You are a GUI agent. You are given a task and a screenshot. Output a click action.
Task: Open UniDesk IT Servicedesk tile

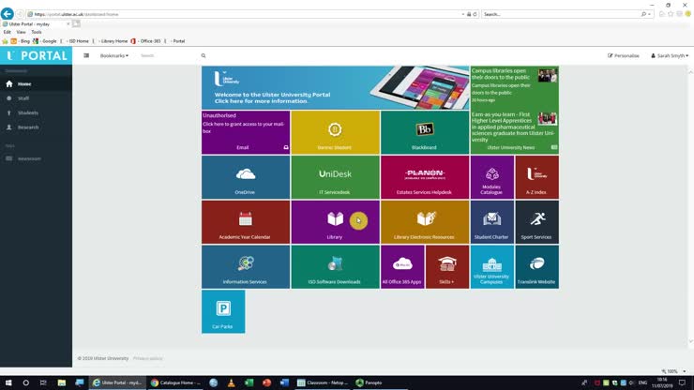[335, 177]
